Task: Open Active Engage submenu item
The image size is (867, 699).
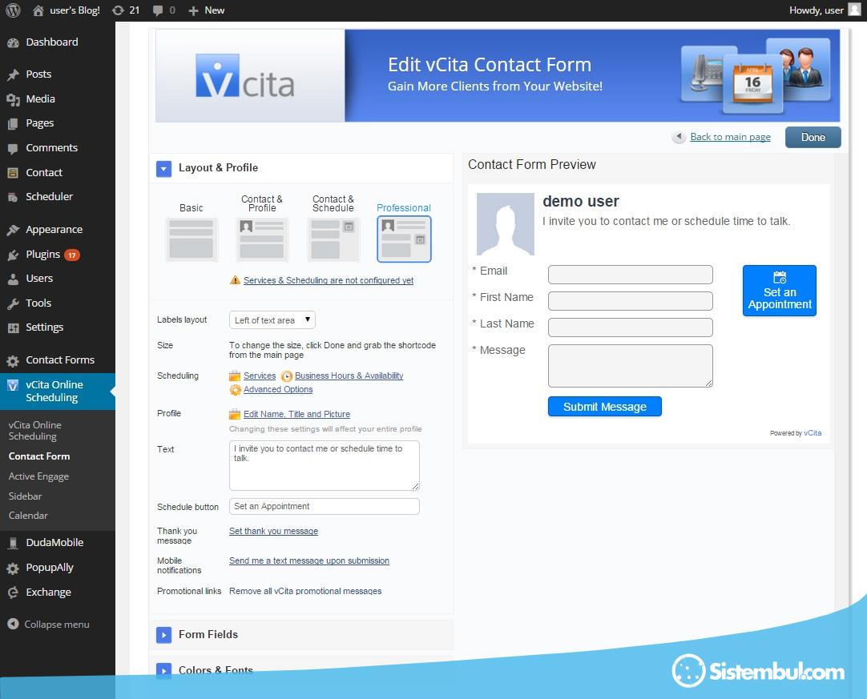Action: [x=38, y=476]
